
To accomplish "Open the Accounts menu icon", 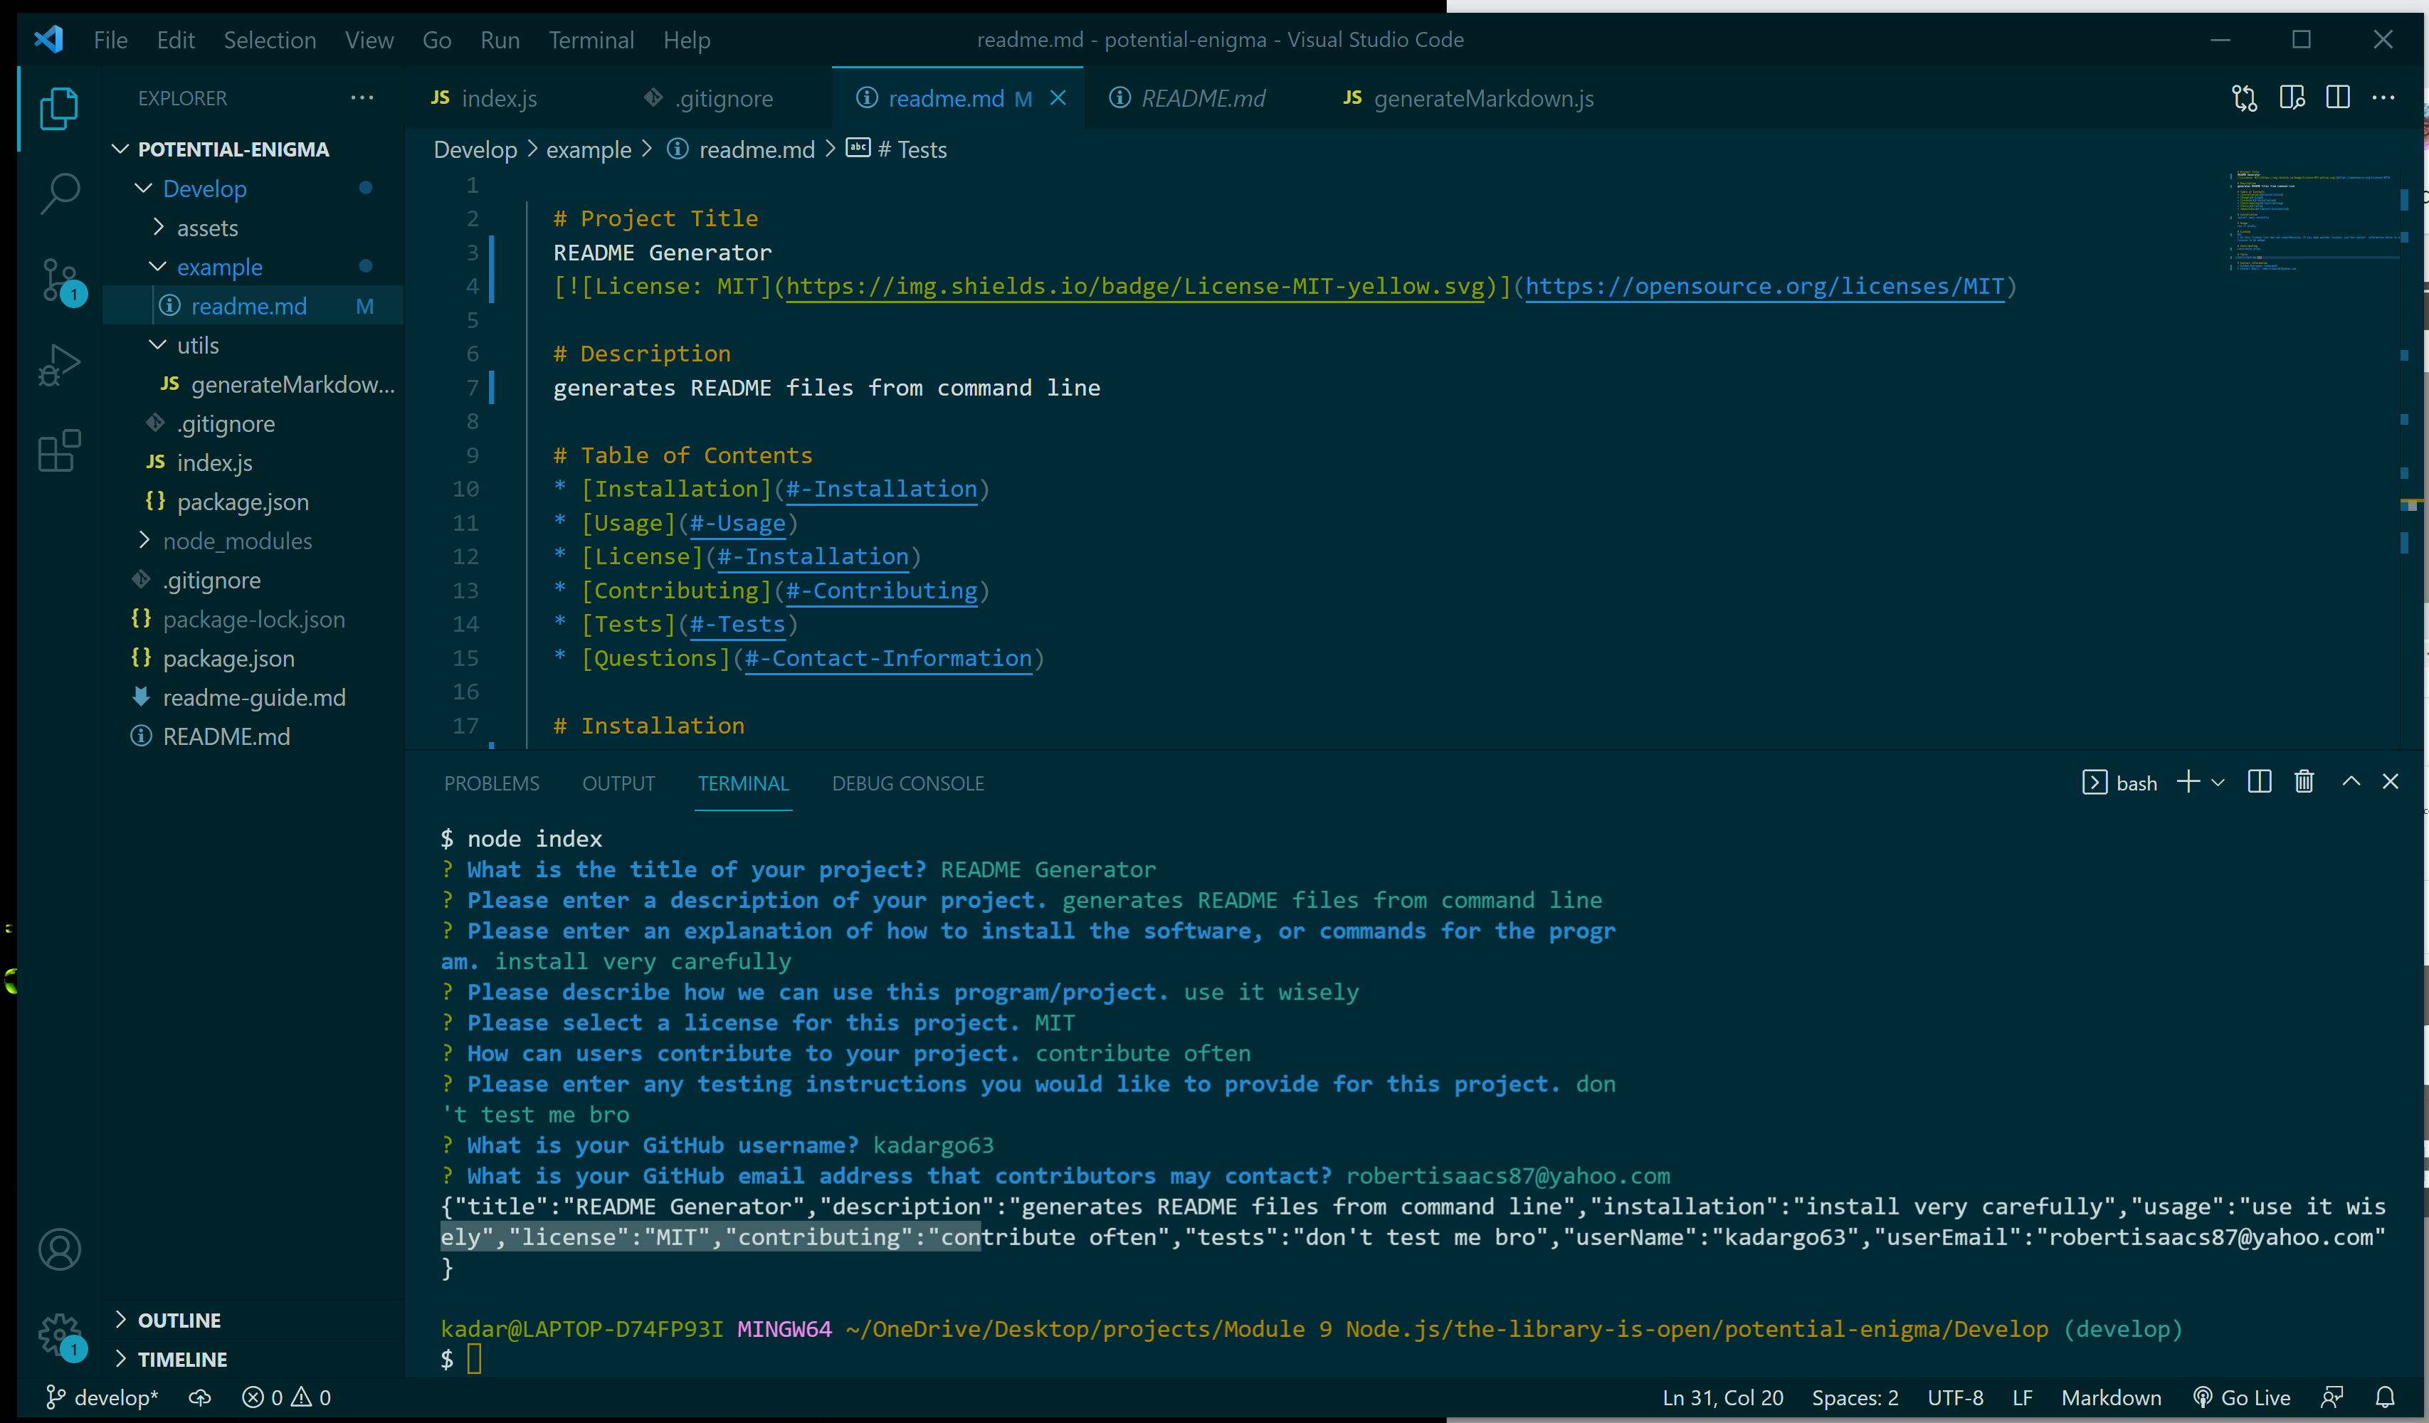I will (59, 1249).
